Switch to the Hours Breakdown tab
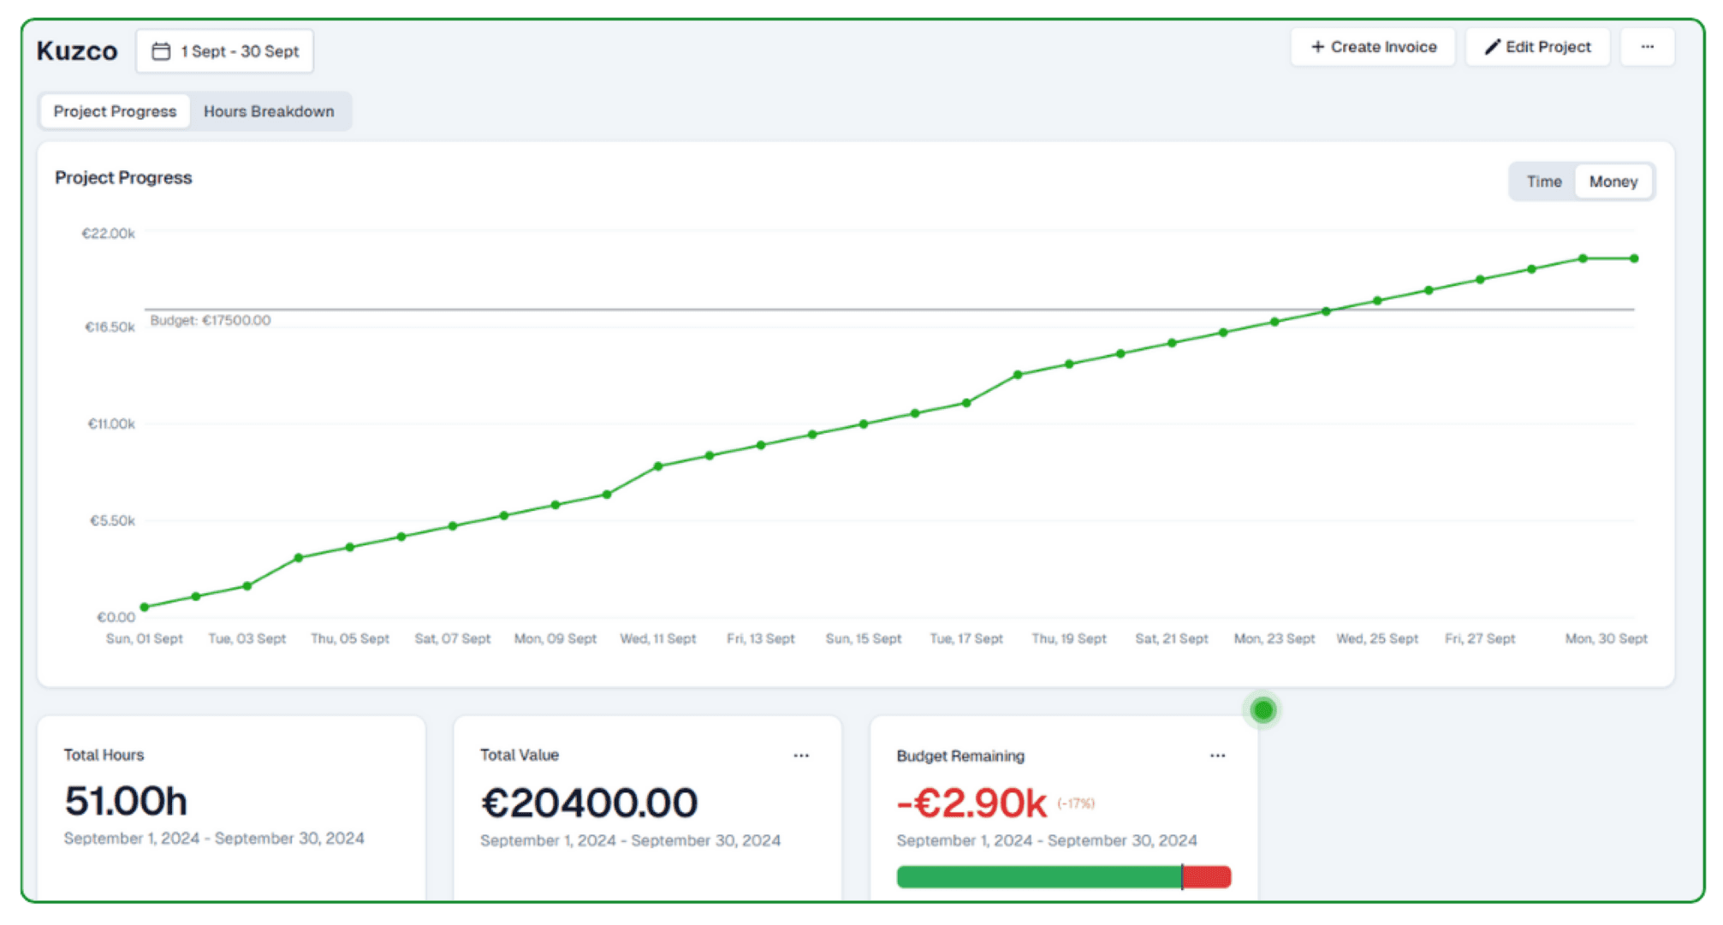This screenshot has height=925, width=1723. click(x=269, y=111)
